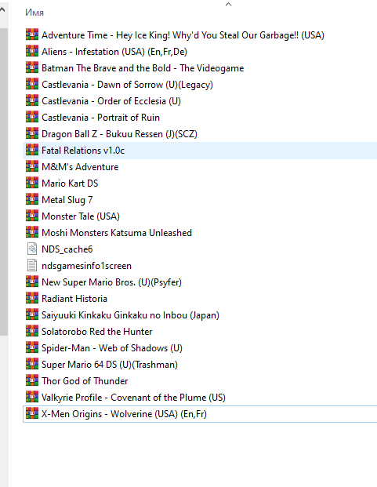Select the New Super Mario Bros. archive icon
This screenshot has width=377, height=487.
click(x=32, y=282)
